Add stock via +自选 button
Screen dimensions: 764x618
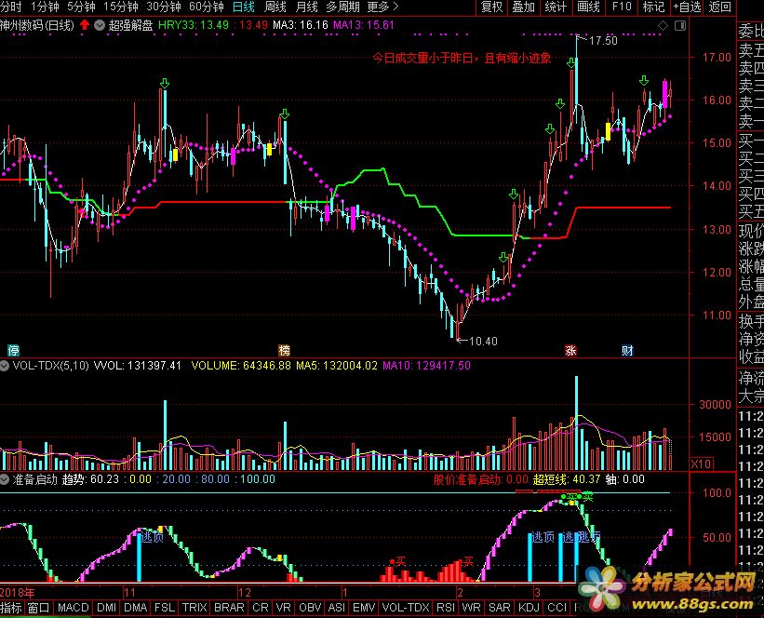tap(687, 7)
